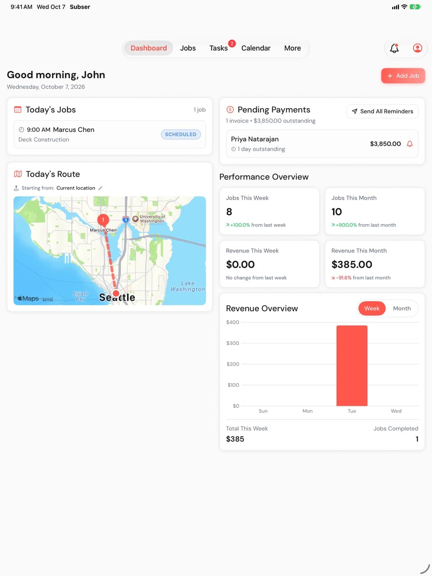
Task: Click the Apple Maps logo
Action: pos(28,298)
